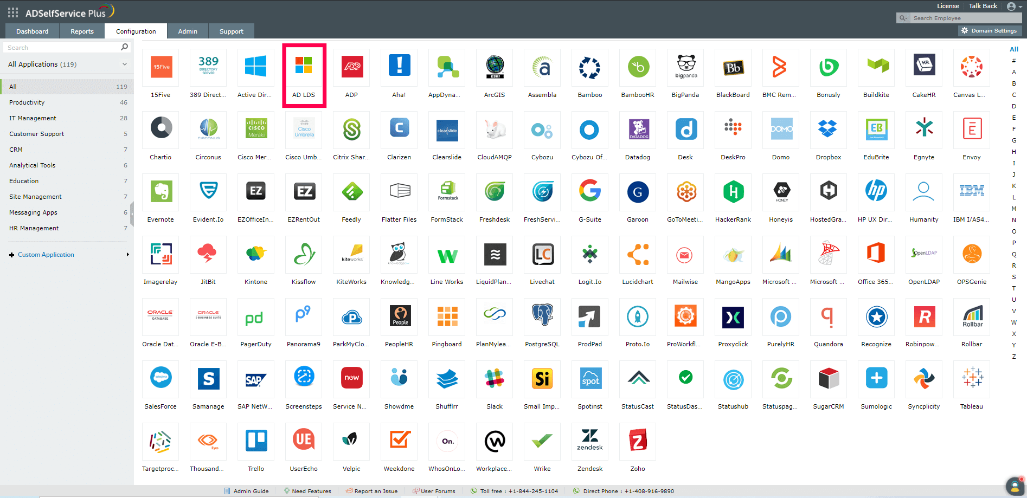Open the Support tab
Viewport: 1027px width, 498px height.
coord(232,31)
